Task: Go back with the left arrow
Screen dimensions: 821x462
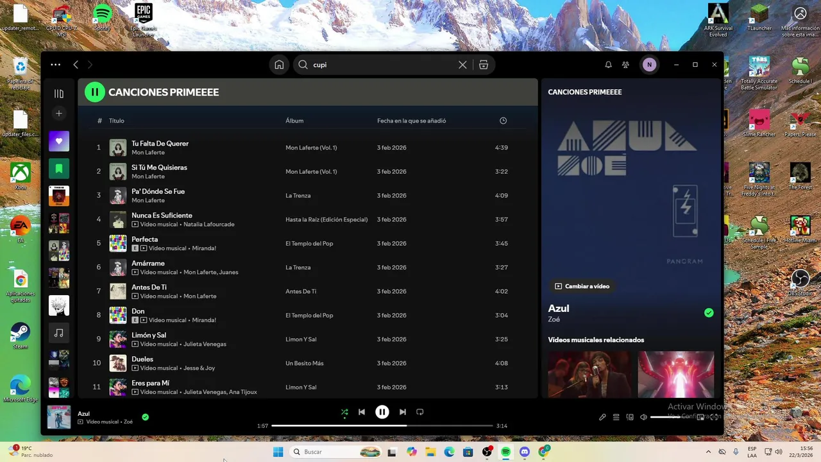Action: click(76, 65)
